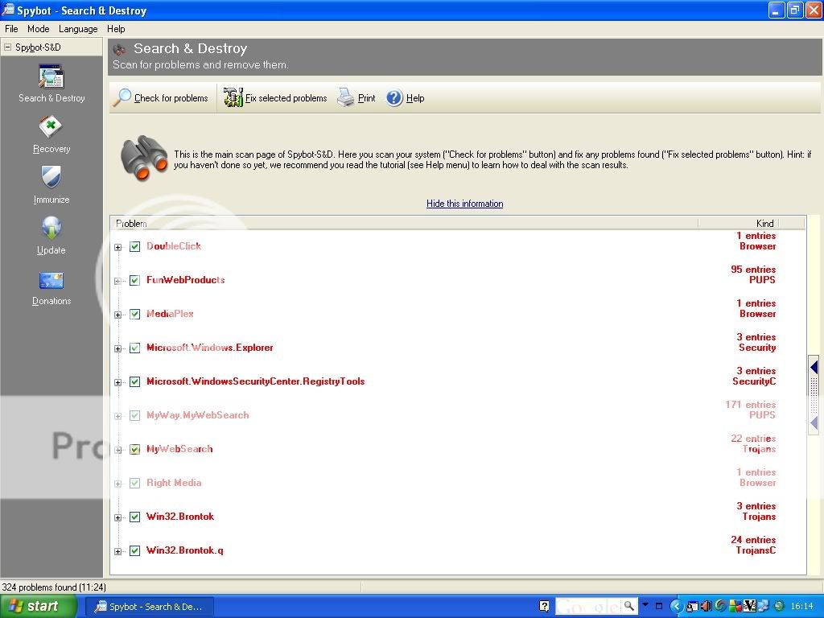
Task: Click the help balloon icon on taskbar
Action: (545, 607)
